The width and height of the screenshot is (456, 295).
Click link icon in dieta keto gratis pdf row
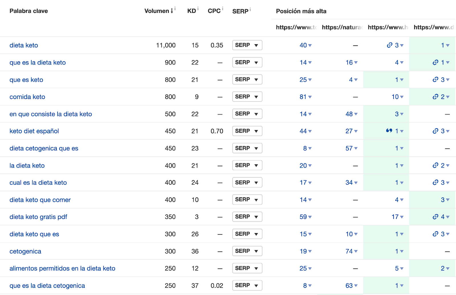[435, 217]
